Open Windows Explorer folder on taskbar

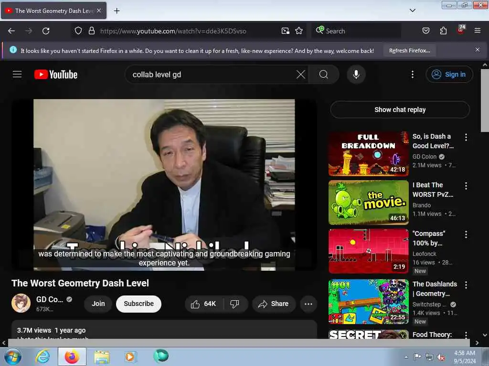(102, 356)
